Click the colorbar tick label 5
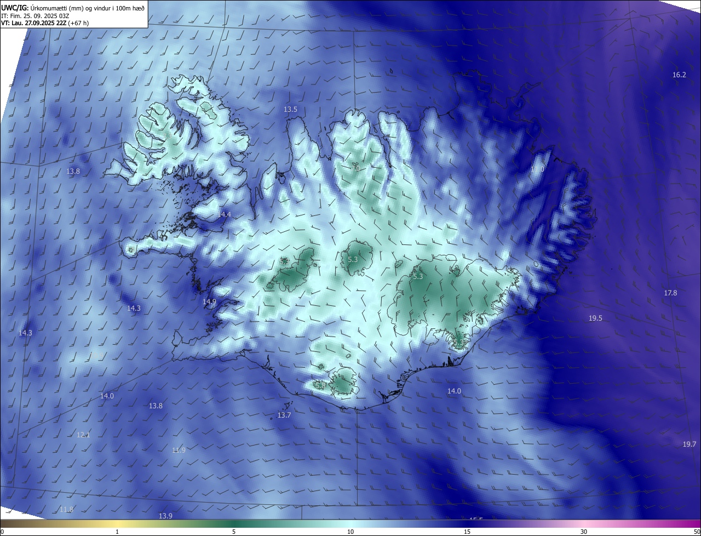 (234, 532)
